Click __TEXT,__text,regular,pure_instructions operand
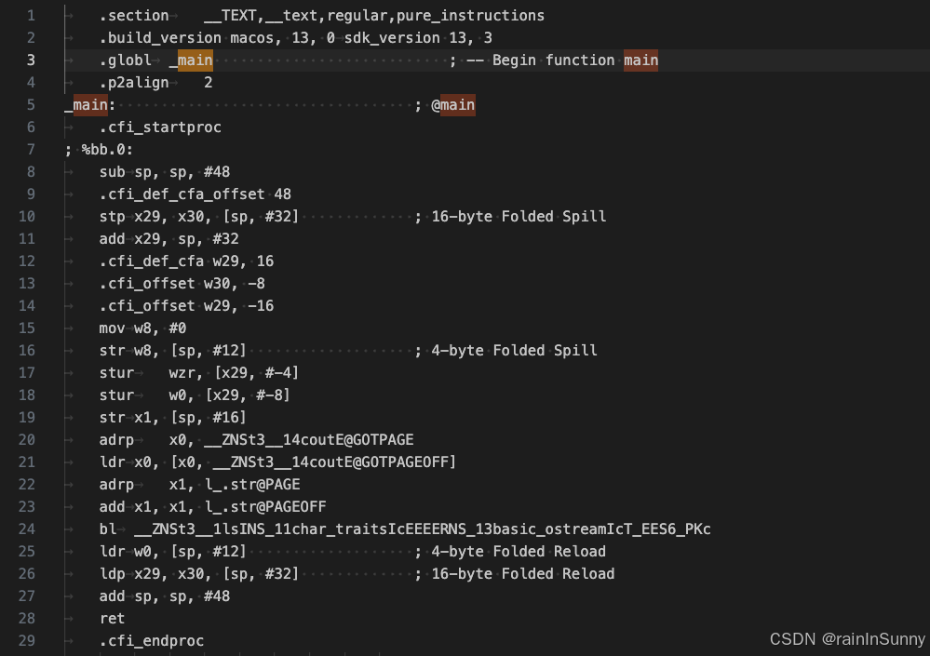The width and height of the screenshot is (930, 656). (374, 16)
